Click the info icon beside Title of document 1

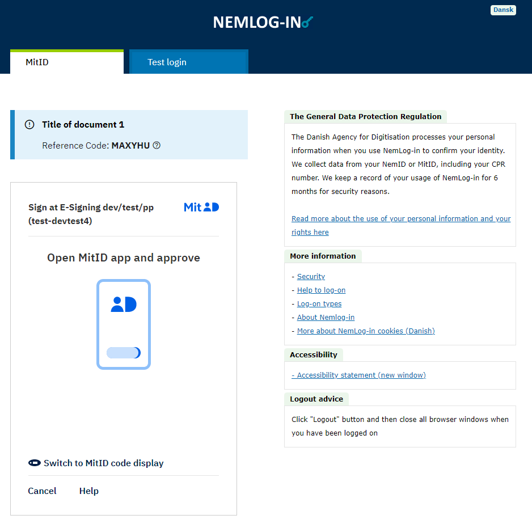[29, 125]
